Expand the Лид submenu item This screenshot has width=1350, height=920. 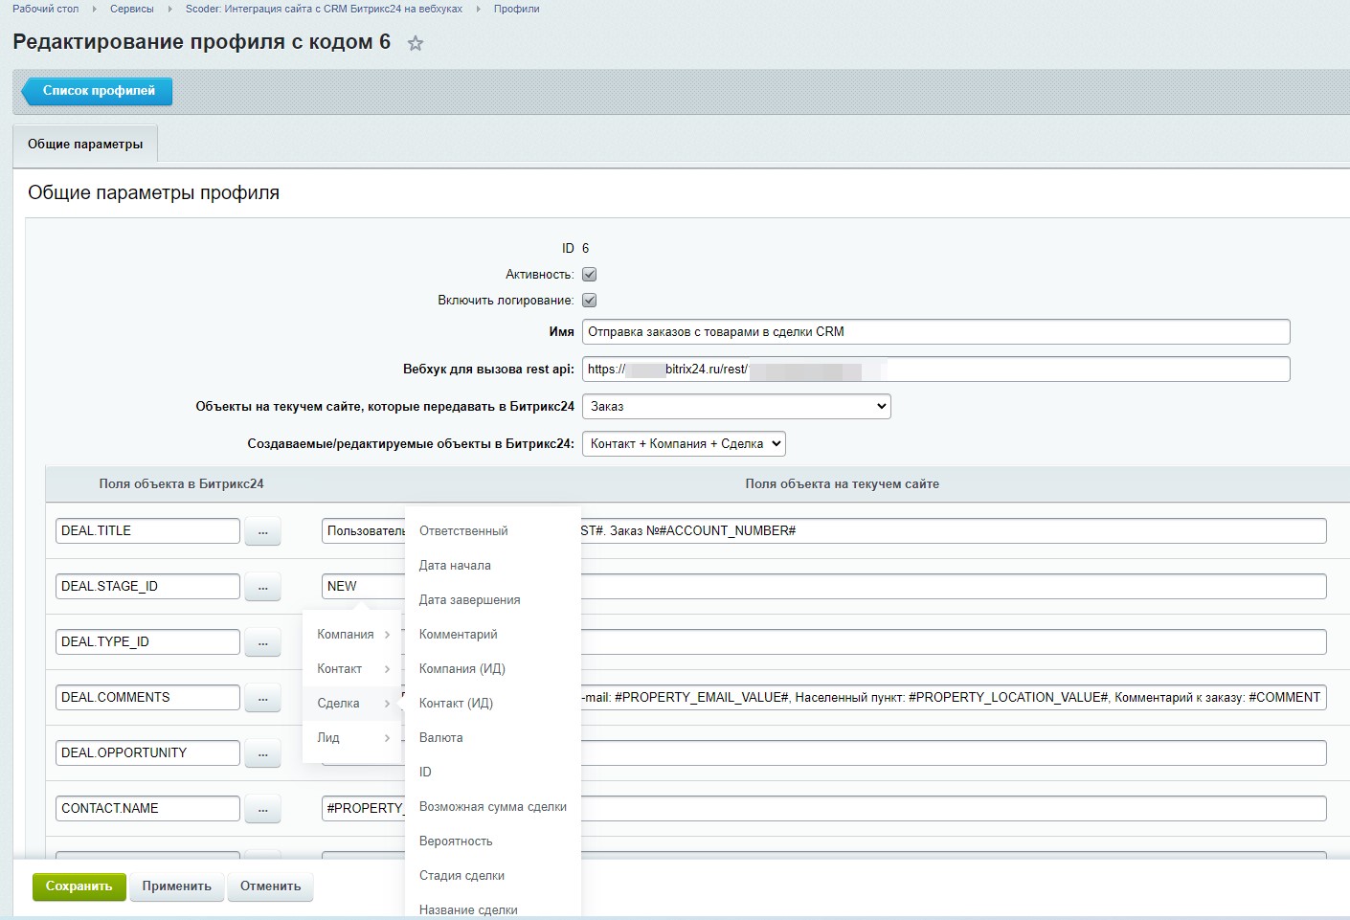tap(351, 738)
